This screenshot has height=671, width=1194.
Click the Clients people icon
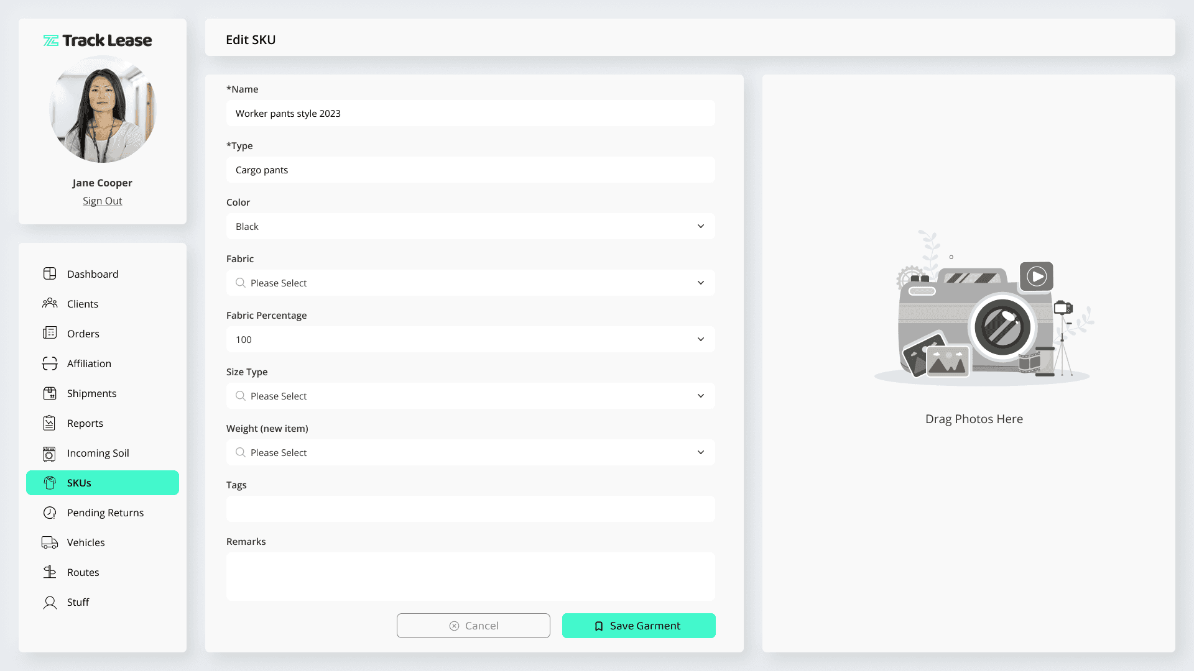50,304
